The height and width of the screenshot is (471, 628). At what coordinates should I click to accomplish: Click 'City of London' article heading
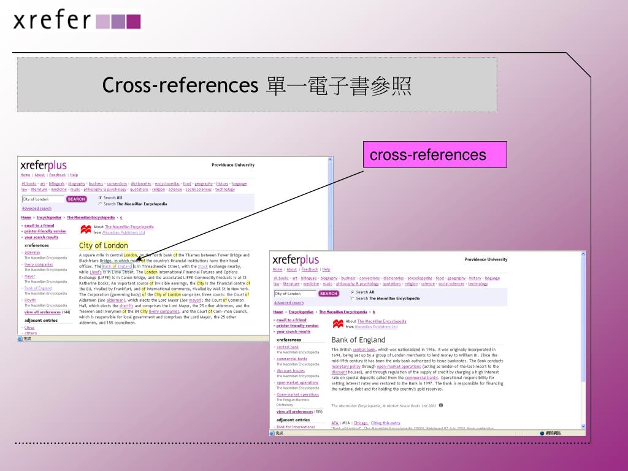coord(103,245)
